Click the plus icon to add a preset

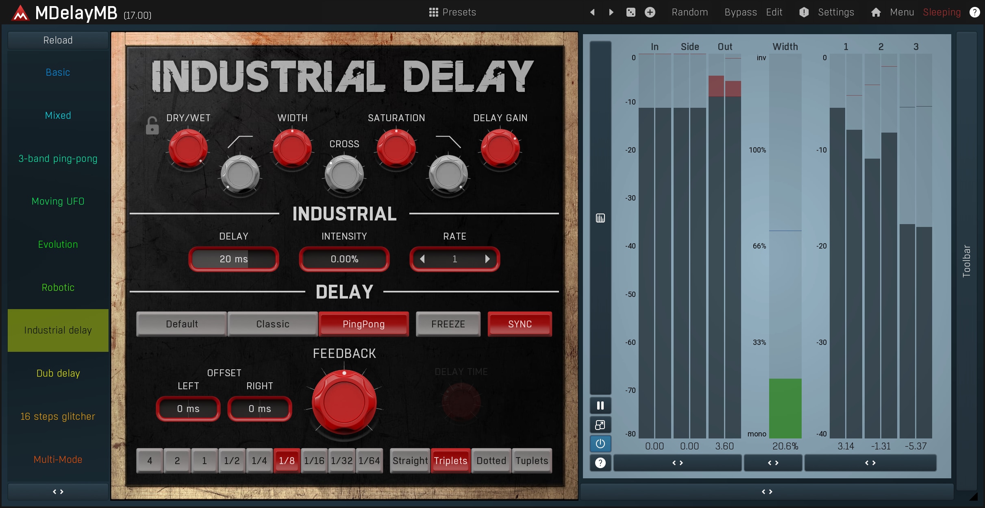(x=650, y=12)
